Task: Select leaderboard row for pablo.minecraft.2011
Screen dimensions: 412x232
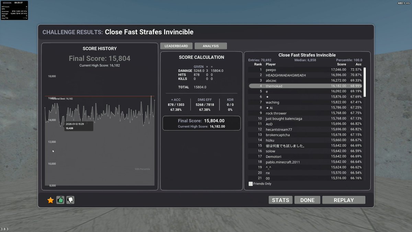Action: pos(305,162)
